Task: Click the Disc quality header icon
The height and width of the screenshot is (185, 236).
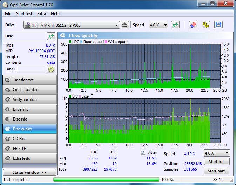Action: coord(63,35)
